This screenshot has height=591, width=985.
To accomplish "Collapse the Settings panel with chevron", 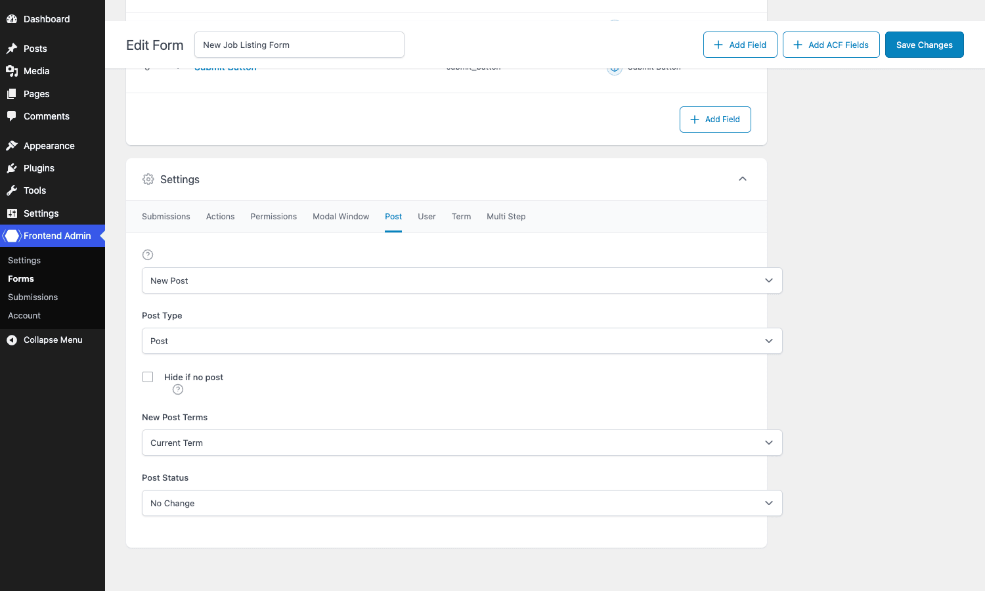I will [x=743, y=179].
